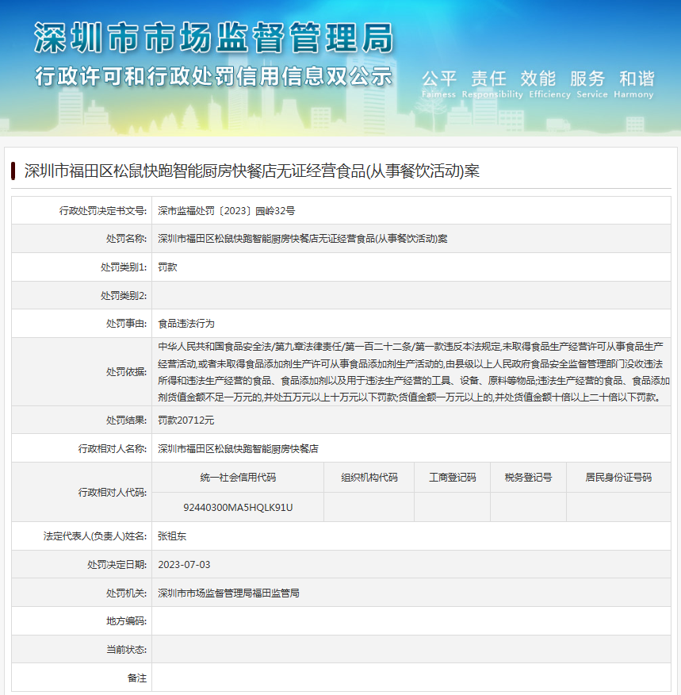The image size is (681, 695).
Task: Click the 处罚结果 label
Action: click(x=126, y=420)
